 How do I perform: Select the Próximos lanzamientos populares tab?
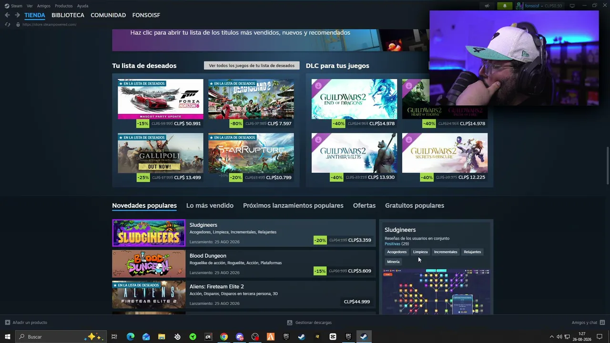tap(293, 205)
